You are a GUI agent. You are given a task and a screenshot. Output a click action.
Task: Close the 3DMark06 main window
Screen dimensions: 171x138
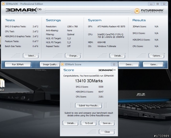(x=164, y=4)
